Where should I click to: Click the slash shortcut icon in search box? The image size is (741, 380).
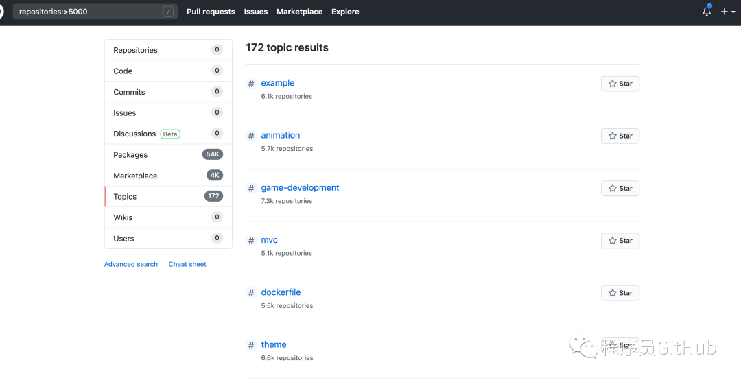[x=168, y=12]
